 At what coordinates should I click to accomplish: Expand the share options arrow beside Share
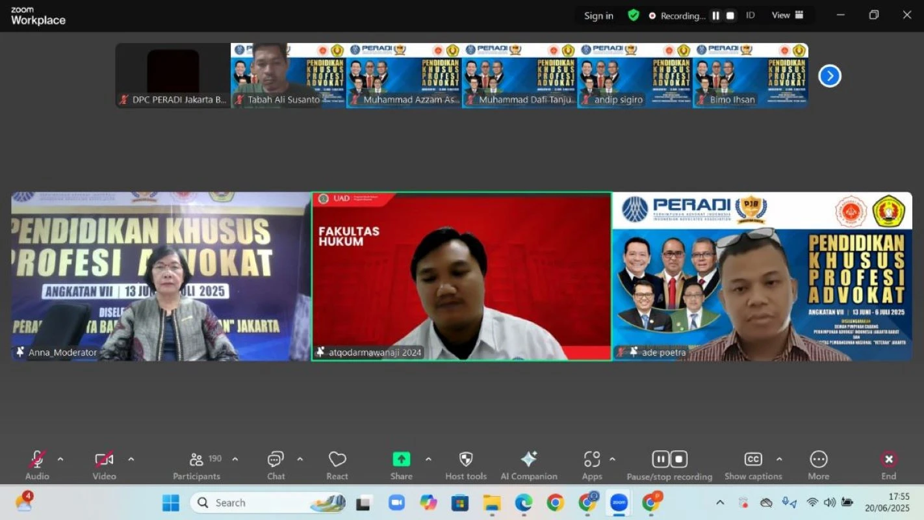pyautogui.click(x=428, y=460)
